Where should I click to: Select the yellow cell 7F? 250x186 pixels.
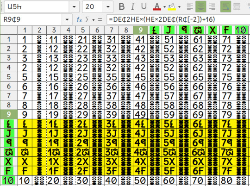[227, 171]
